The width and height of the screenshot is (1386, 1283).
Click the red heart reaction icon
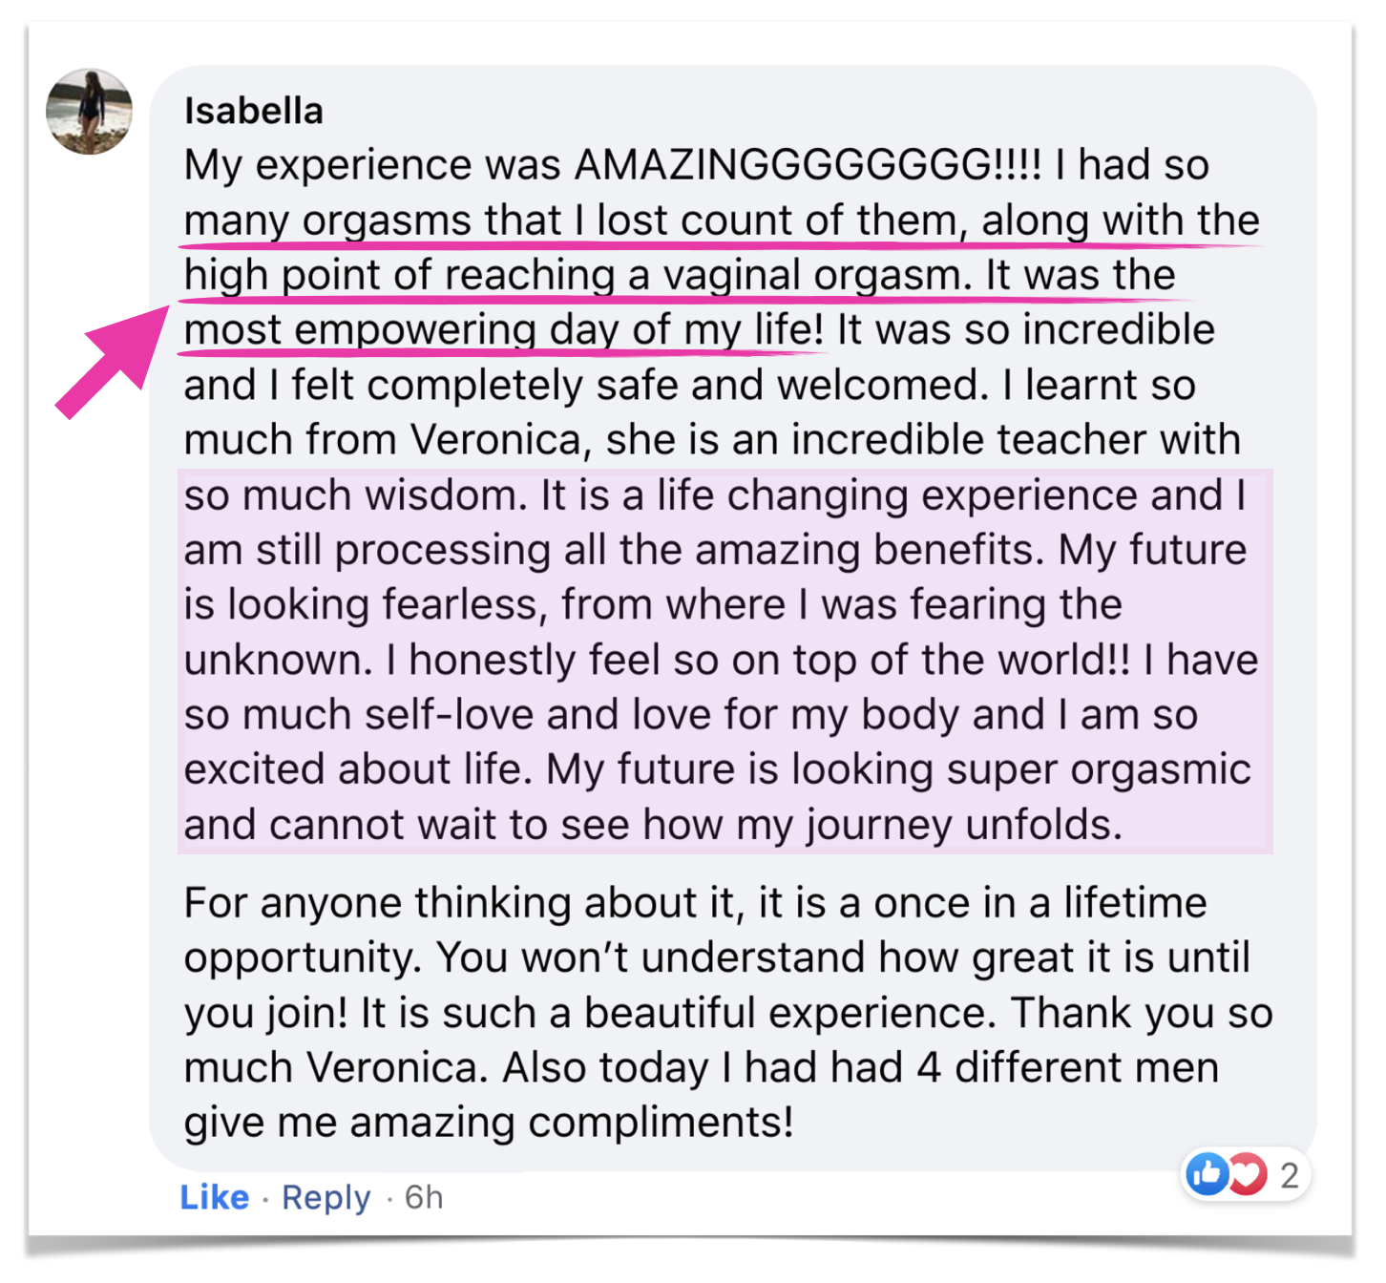(x=1248, y=1174)
